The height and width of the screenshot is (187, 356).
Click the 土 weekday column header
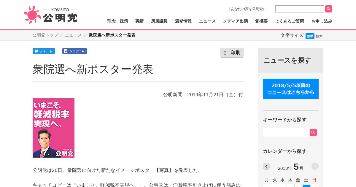[306, 180]
